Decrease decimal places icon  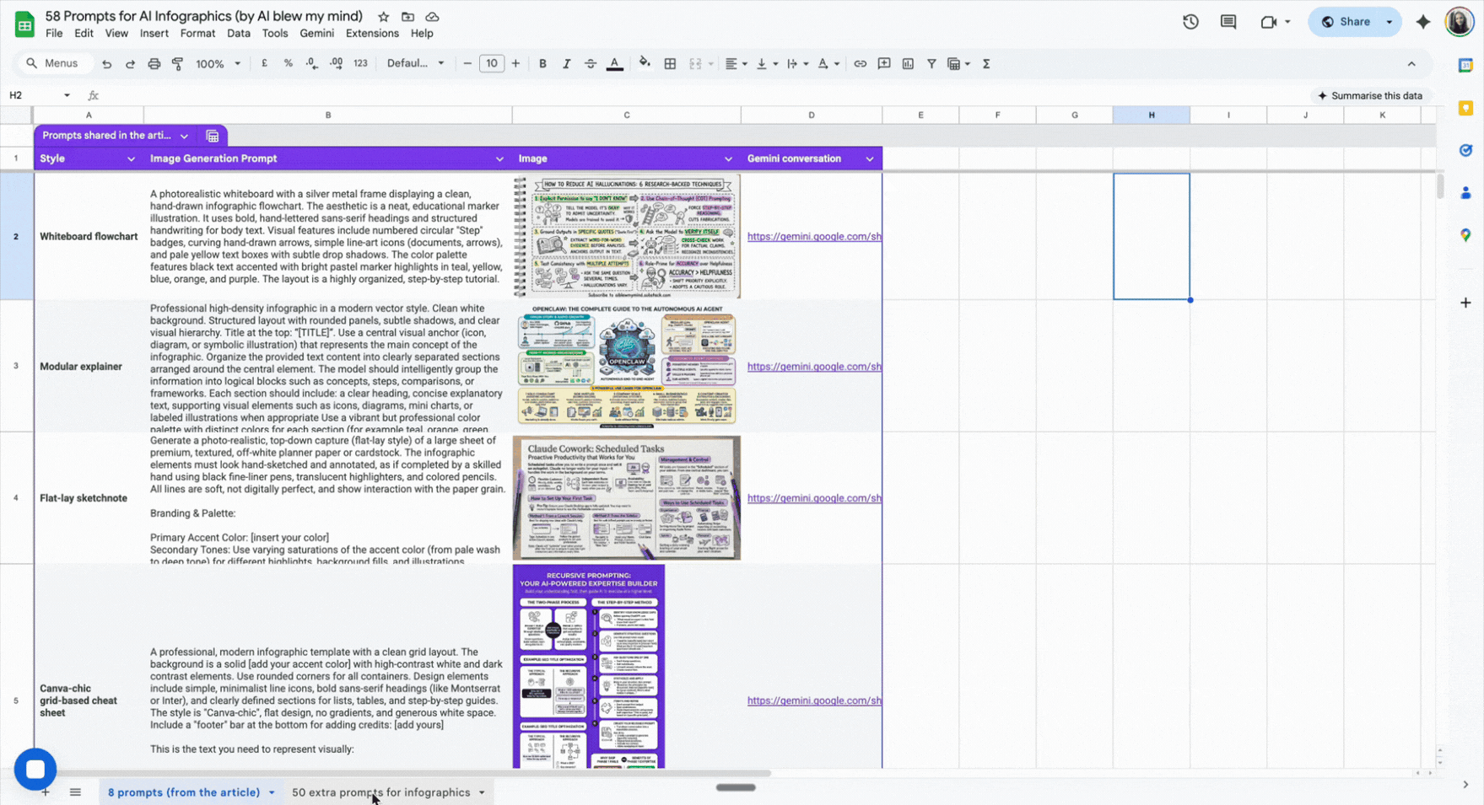click(311, 63)
